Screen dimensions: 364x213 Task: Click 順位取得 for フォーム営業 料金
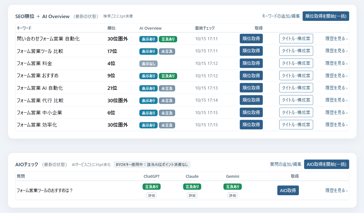[251, 63]
